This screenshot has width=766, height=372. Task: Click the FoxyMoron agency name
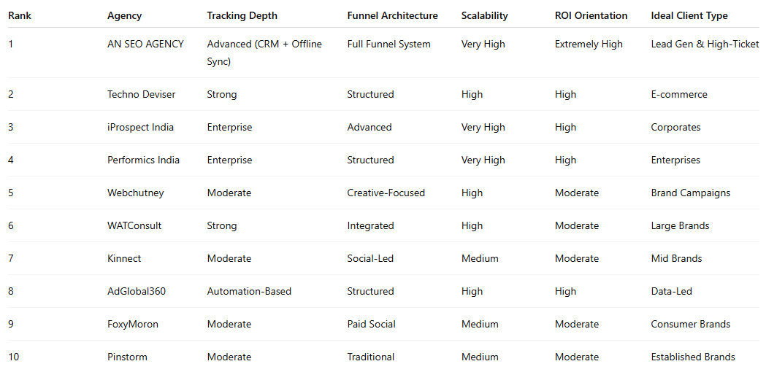tap(133, 324)
